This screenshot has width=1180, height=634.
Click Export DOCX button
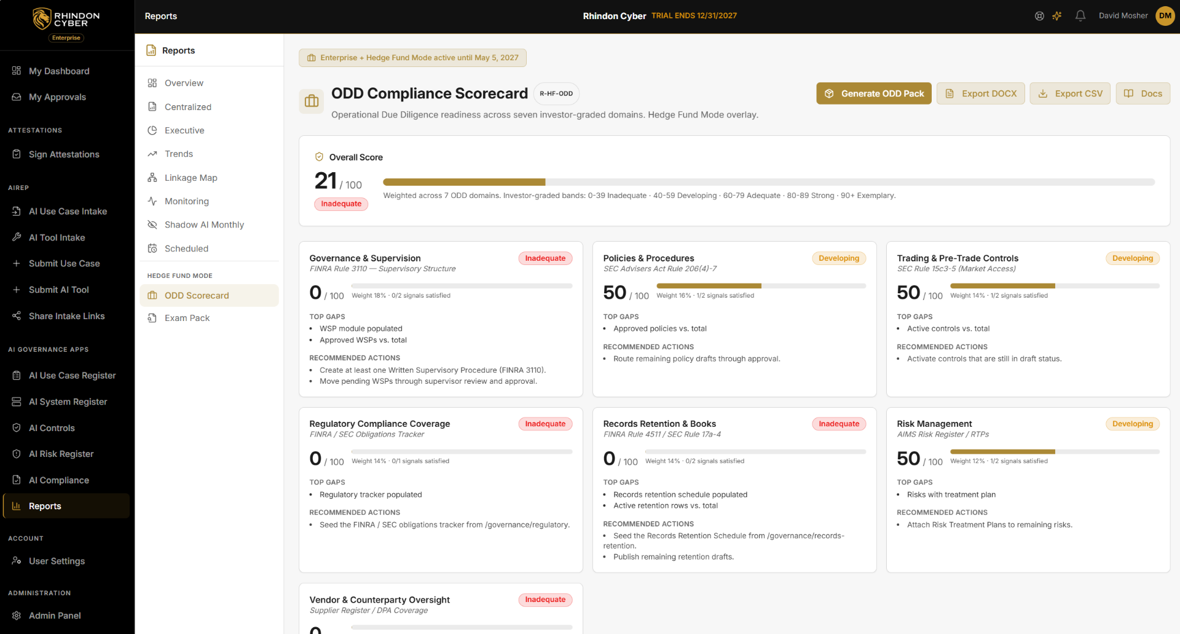tap(980, 93)
